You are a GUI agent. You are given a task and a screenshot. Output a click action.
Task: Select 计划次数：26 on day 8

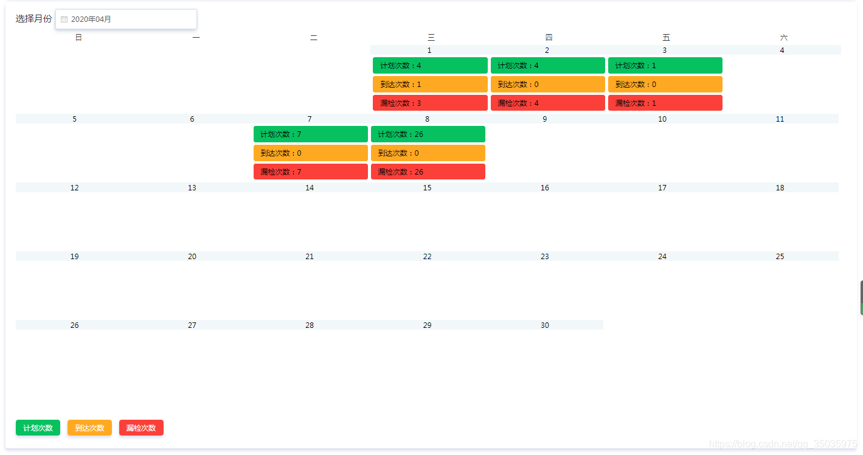(428, 134)
